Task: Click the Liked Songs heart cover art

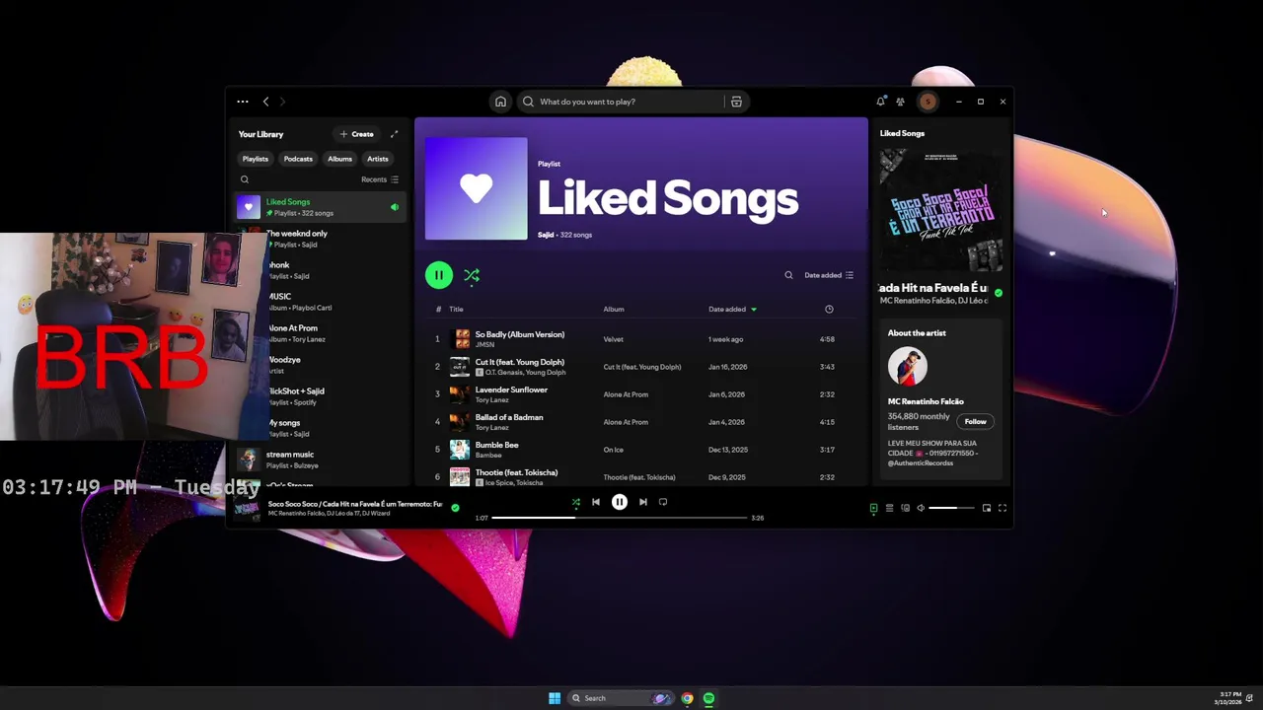Action: click(x=477, y=188)
